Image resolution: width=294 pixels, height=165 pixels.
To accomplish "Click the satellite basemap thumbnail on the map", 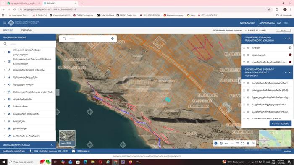I will (x=67, y=139).
